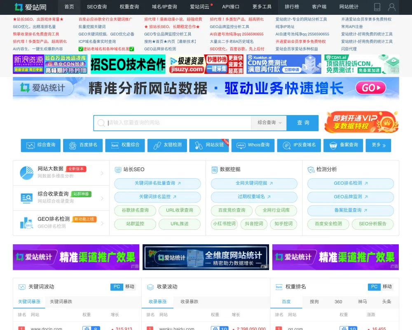Click the external arrow beside GEO排名检测 pill

366,184
